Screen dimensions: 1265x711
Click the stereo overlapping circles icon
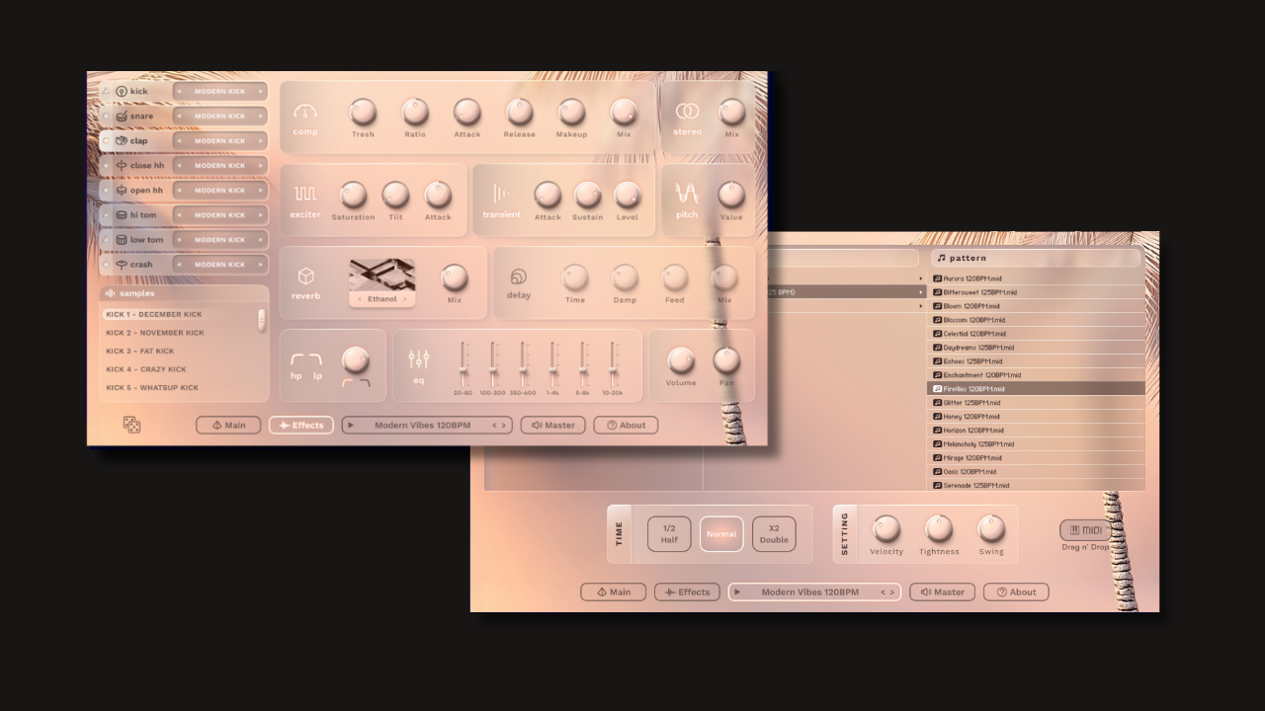coord(687,112)
